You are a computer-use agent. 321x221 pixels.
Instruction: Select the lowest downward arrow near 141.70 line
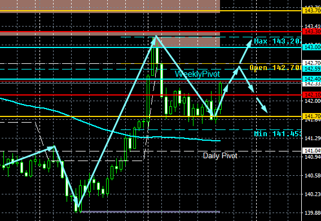262,105
